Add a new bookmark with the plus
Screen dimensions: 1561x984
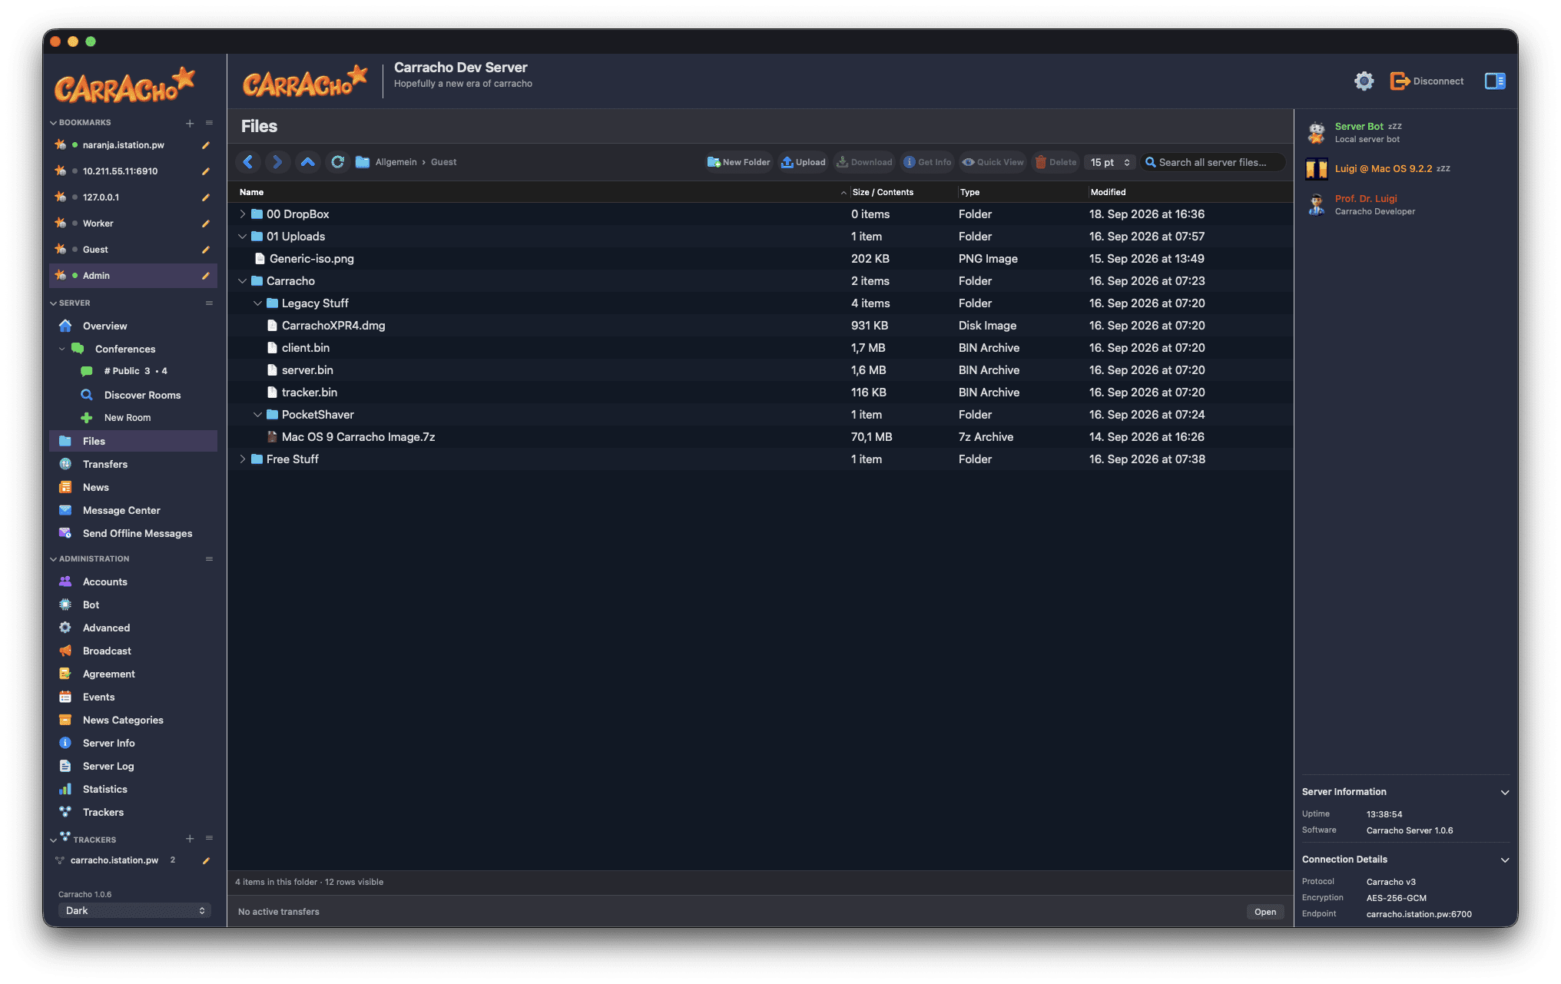(x=190, y=123)
